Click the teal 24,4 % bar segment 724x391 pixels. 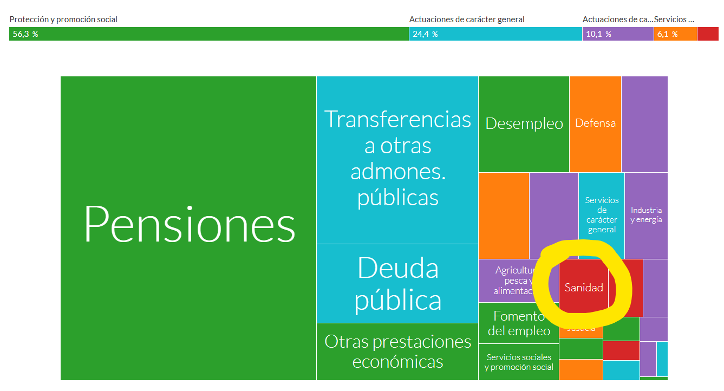click(x=495, y=34)
